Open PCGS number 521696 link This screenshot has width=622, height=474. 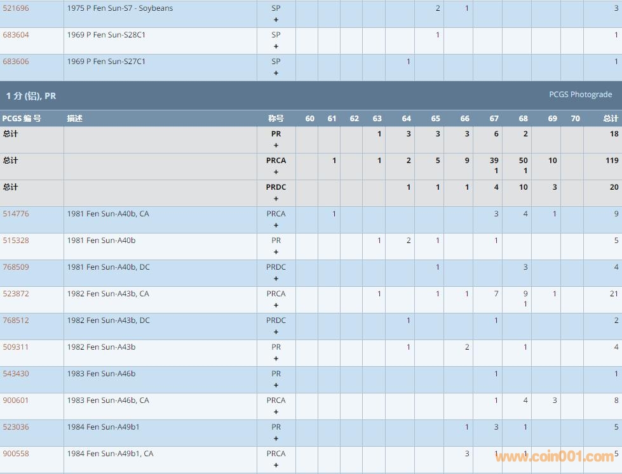(16, 8)
